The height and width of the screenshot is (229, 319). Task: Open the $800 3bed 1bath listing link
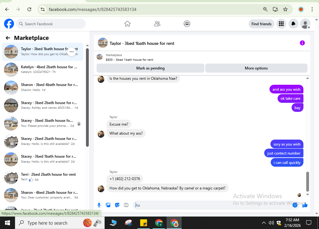pos(129,60)
